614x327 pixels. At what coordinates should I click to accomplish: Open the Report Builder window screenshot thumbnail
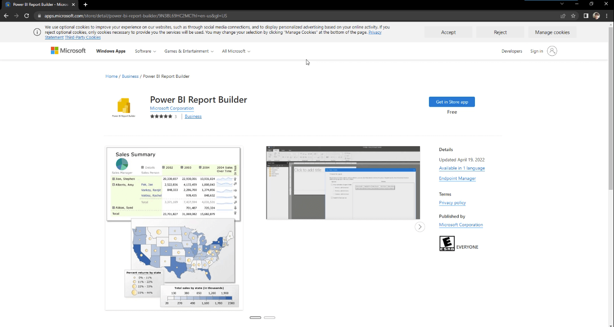(x=343, y=183)
